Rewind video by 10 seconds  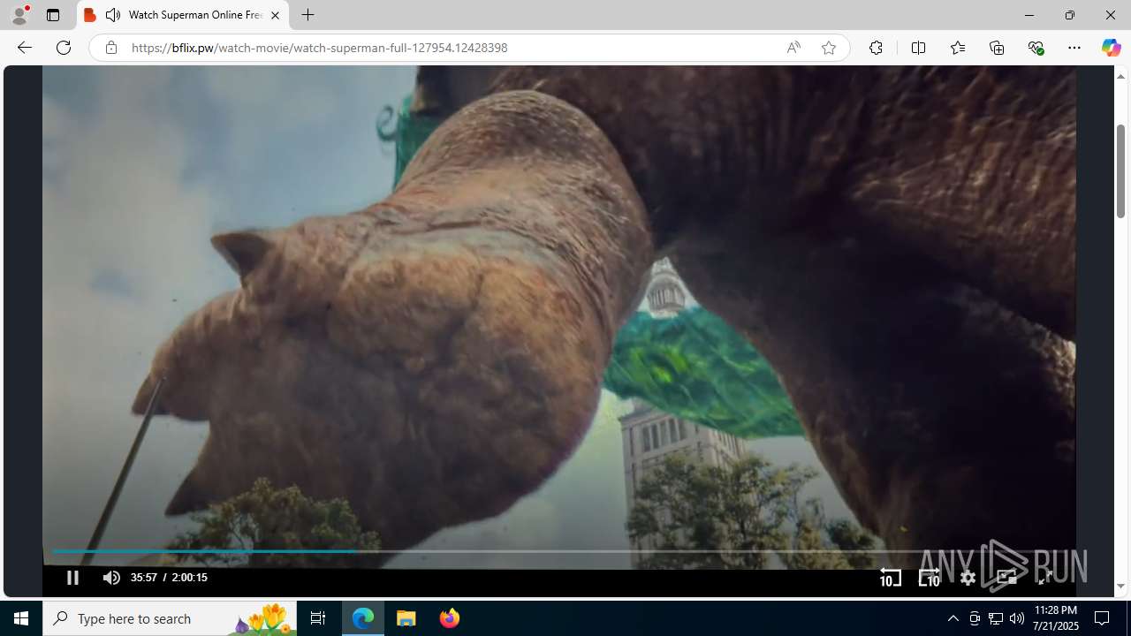point(890,578)
